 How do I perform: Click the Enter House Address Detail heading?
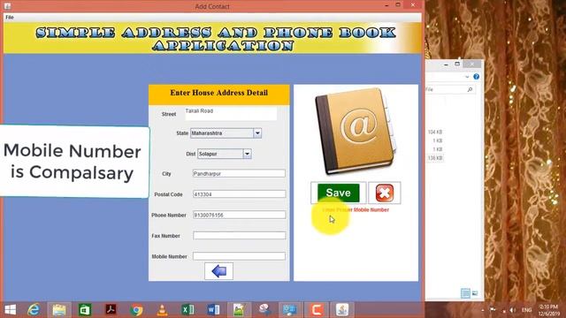pos(219,93)
